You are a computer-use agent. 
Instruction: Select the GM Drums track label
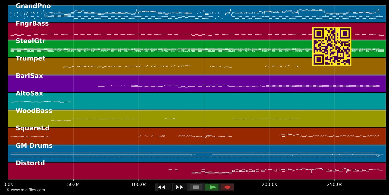tap(34, 146)
